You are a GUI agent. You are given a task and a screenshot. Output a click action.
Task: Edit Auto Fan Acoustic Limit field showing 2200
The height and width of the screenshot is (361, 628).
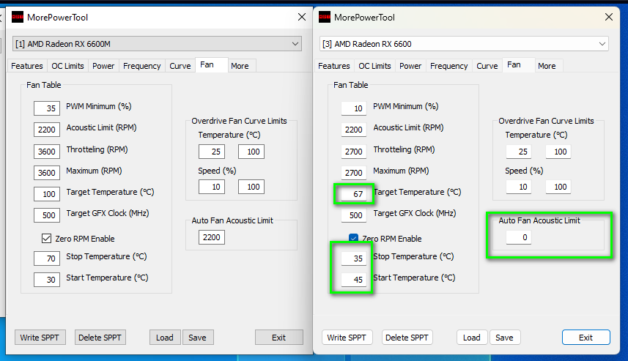[212, 237]
